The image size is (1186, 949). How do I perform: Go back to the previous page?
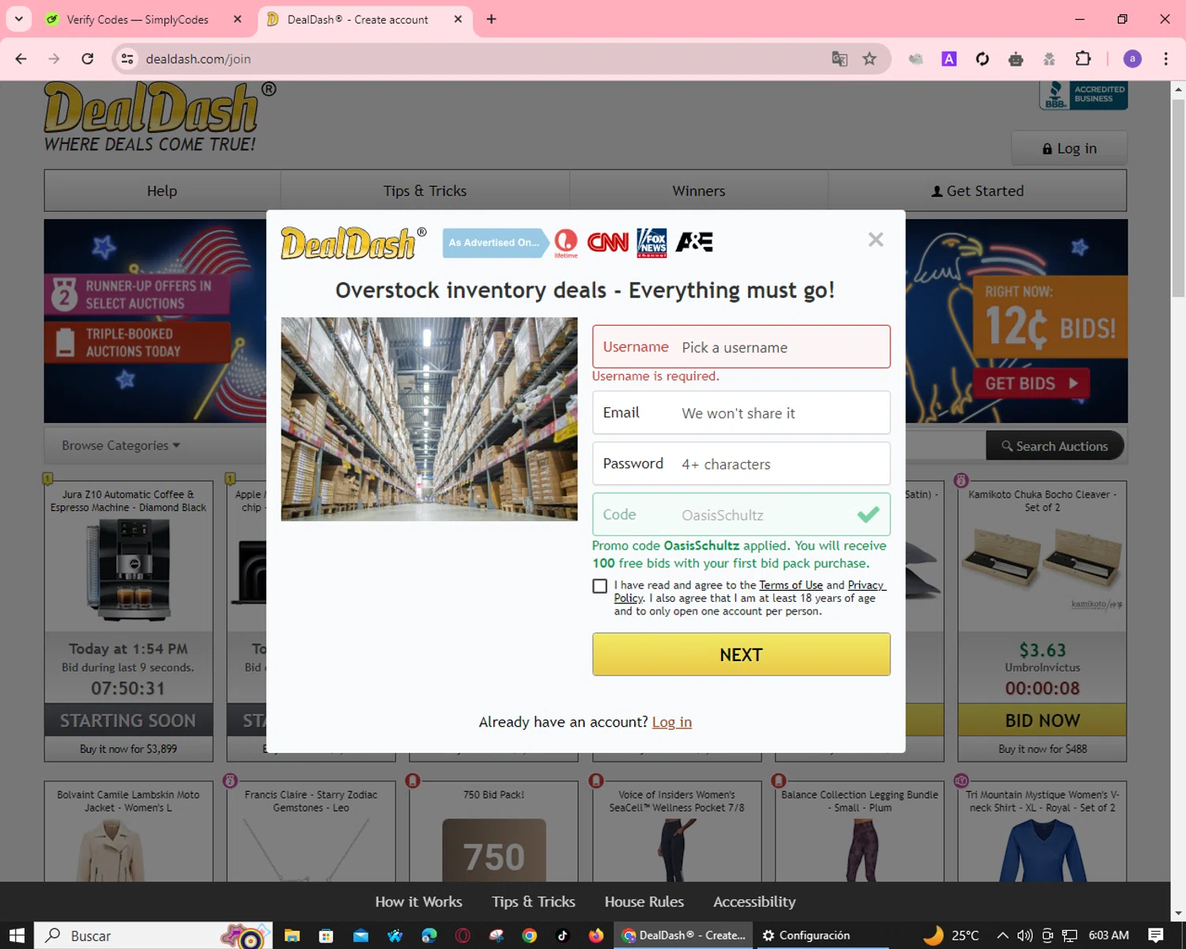tap(21, 59)
